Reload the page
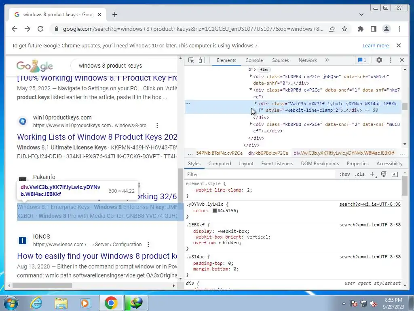The image size is (414, 311). [40, 29]
